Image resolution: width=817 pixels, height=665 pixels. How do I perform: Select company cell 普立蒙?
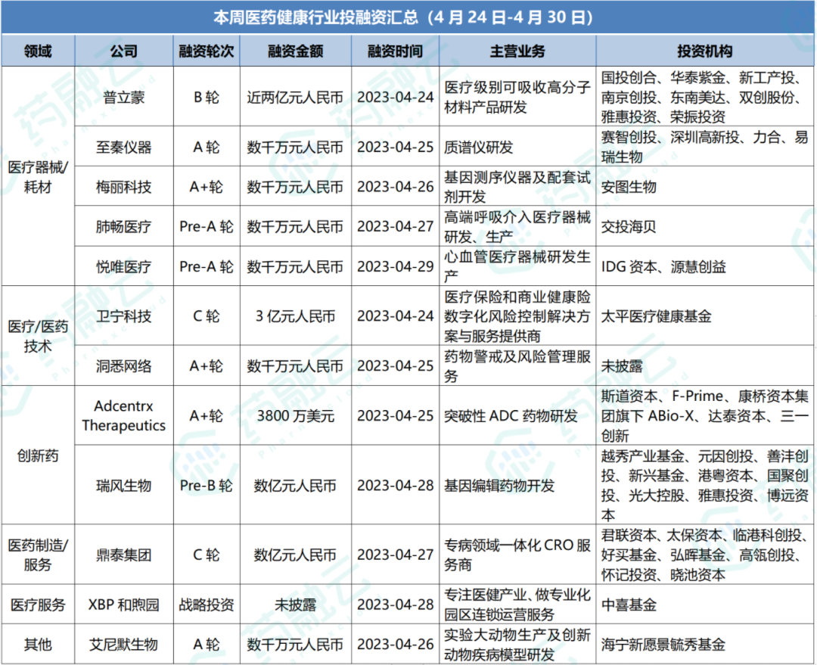tap(124, 96)
